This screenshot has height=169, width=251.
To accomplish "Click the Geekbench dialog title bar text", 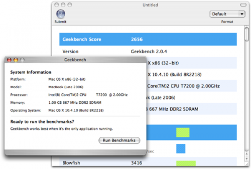I will click(75, 60).
